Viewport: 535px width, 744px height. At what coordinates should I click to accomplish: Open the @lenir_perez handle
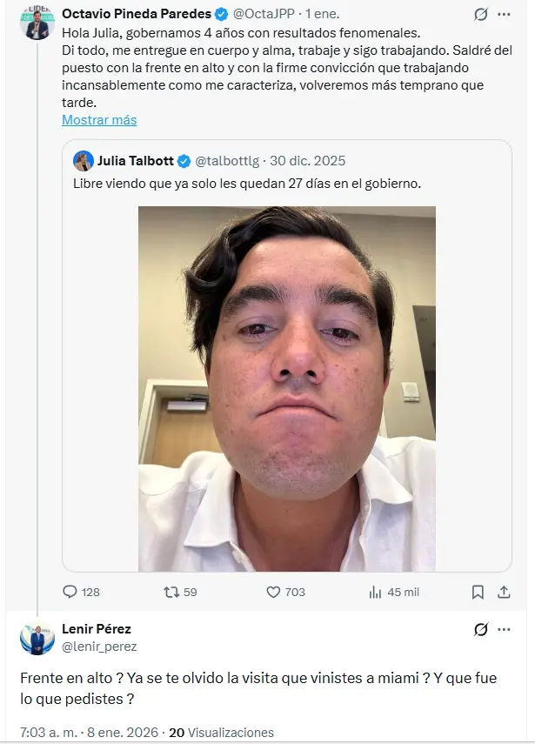[99, 647]
